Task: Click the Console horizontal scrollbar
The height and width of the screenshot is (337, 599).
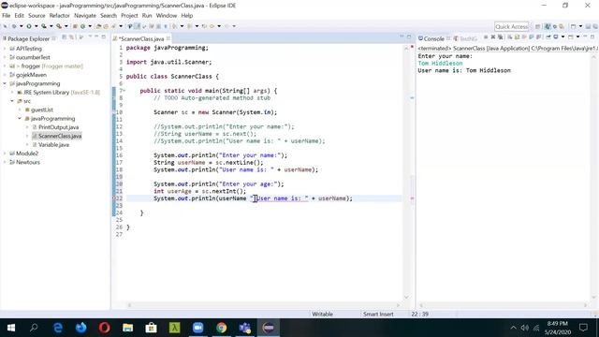Action: coord(504,305)
